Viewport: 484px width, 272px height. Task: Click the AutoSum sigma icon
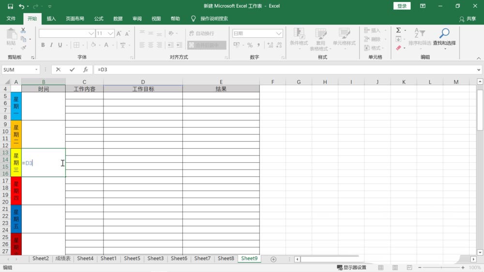[398, 30]
